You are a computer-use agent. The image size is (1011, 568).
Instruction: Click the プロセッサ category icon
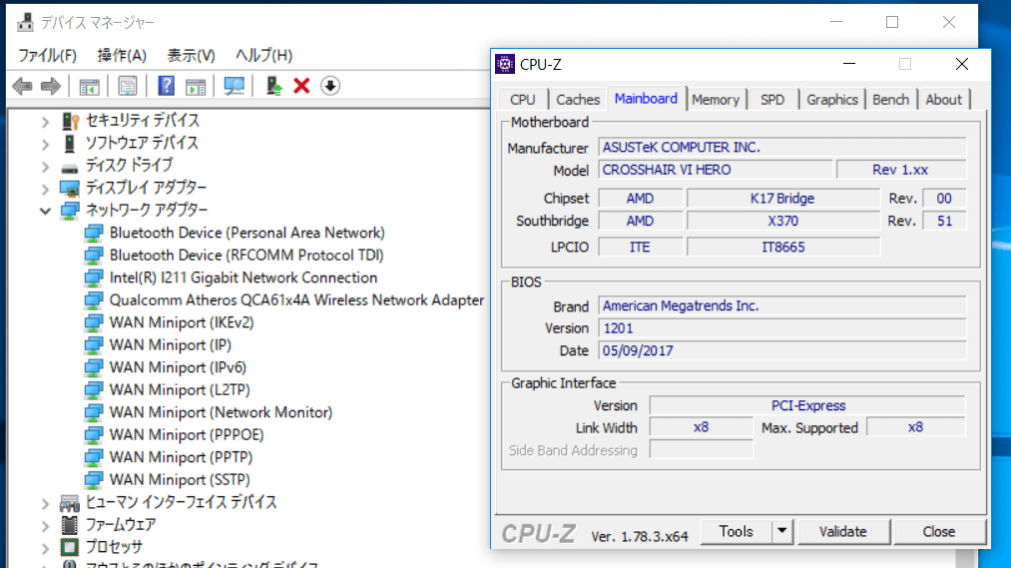pyautogui.click(x=70, y=547)
